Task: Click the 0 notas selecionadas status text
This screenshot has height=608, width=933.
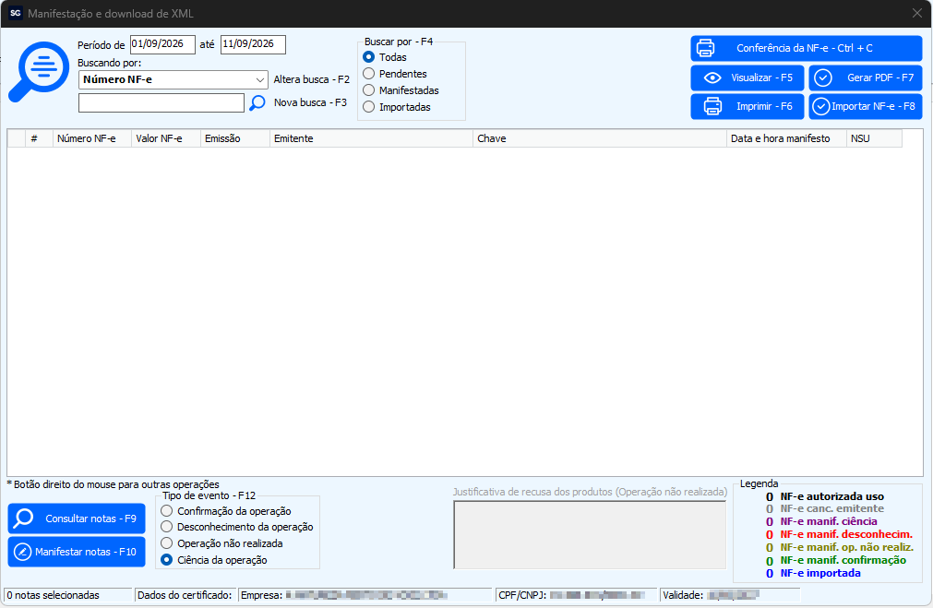Action: point(54,595)
